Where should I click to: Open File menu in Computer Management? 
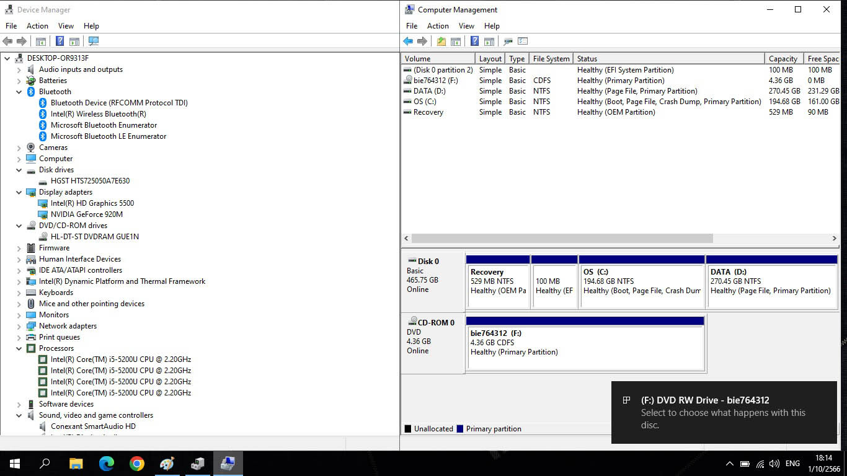coord(412,26)
